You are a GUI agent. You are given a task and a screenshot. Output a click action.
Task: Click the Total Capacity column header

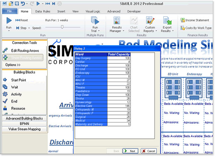coord(119,54)
